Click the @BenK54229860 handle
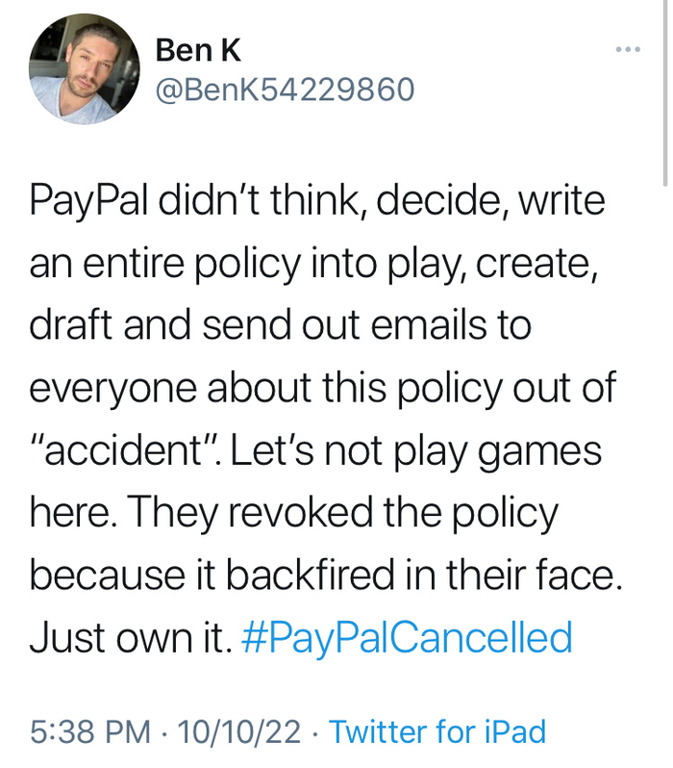The height and width of the screenshot is (768, 673). click(284, 89)
